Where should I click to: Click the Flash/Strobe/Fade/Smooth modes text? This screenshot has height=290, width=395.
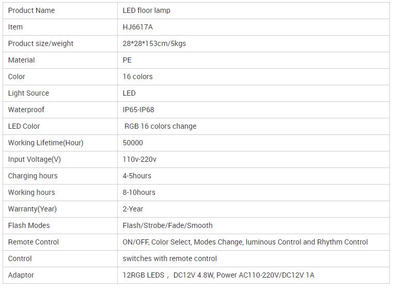(167, 225)
